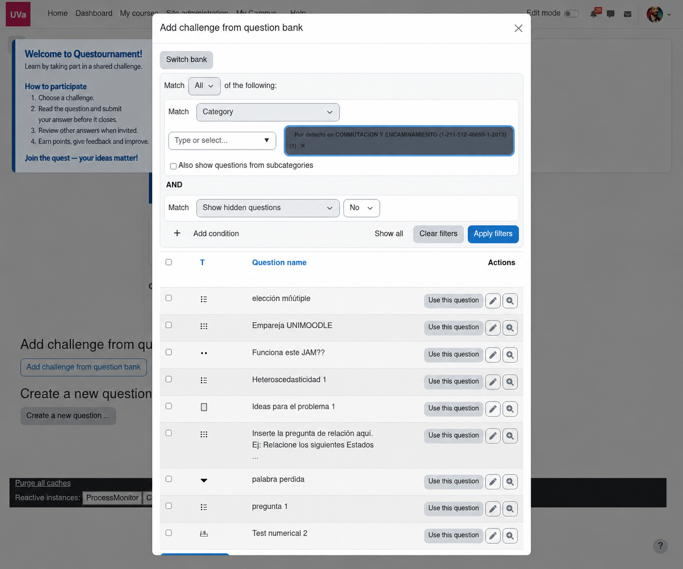Preview the Empareja UNIMOODLE question
This screenshot has width=683, height=569.
pyautogui.click(x=510, y=327)
